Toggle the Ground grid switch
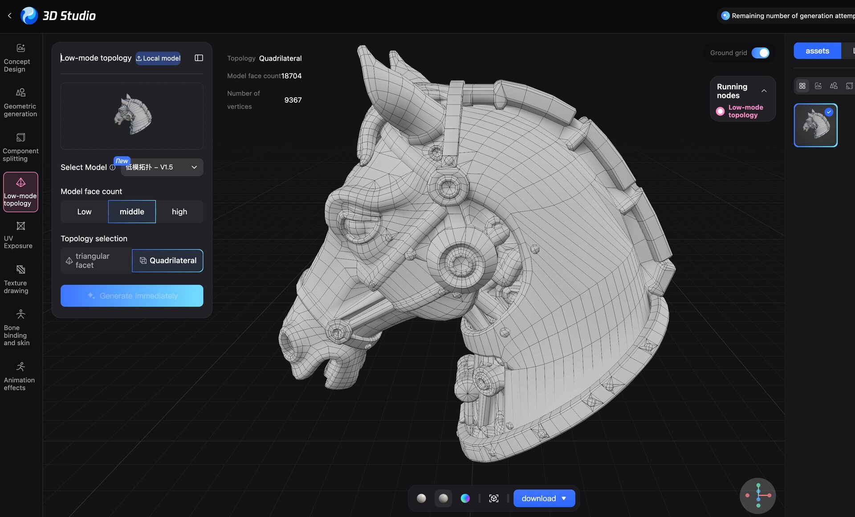This screenshot has height=517, width=855. click(x=760, y=53)
